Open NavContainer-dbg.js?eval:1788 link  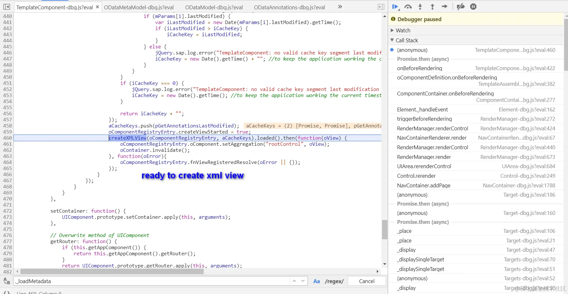[519, 185]
